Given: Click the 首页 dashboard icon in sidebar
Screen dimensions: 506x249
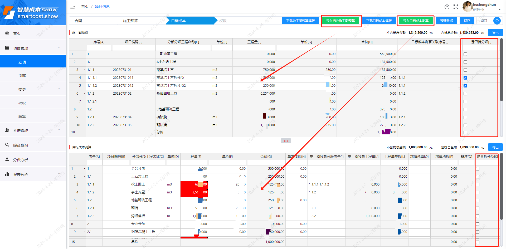Looking at the screenshot, I should [x=7, y=33].
